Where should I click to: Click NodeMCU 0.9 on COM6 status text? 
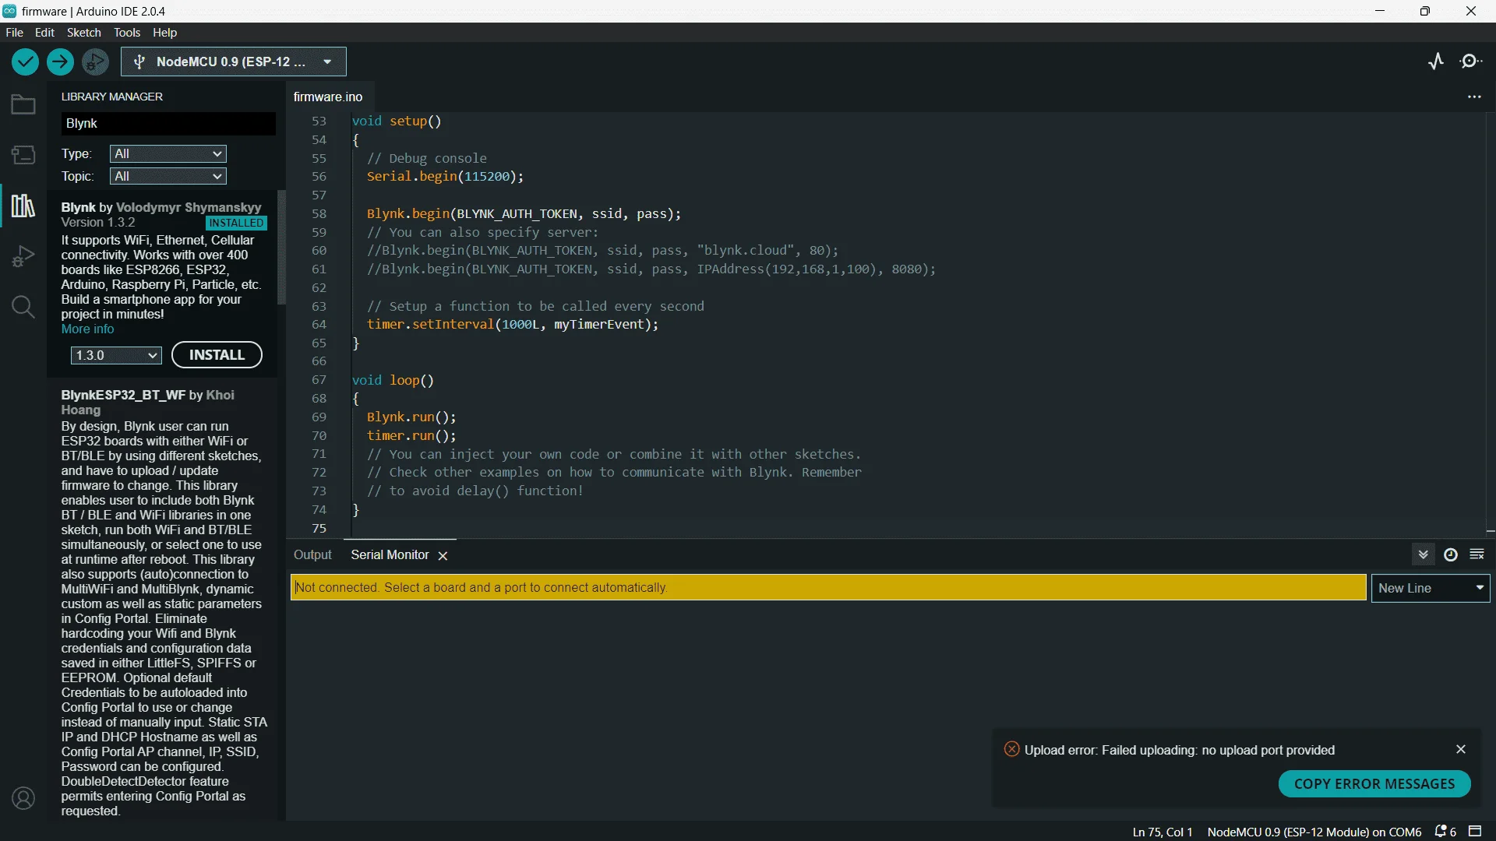pyautogui.click(x=1314, y=832)
